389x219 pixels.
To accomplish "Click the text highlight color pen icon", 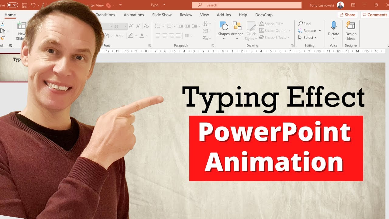I will [x=130, y=36].
